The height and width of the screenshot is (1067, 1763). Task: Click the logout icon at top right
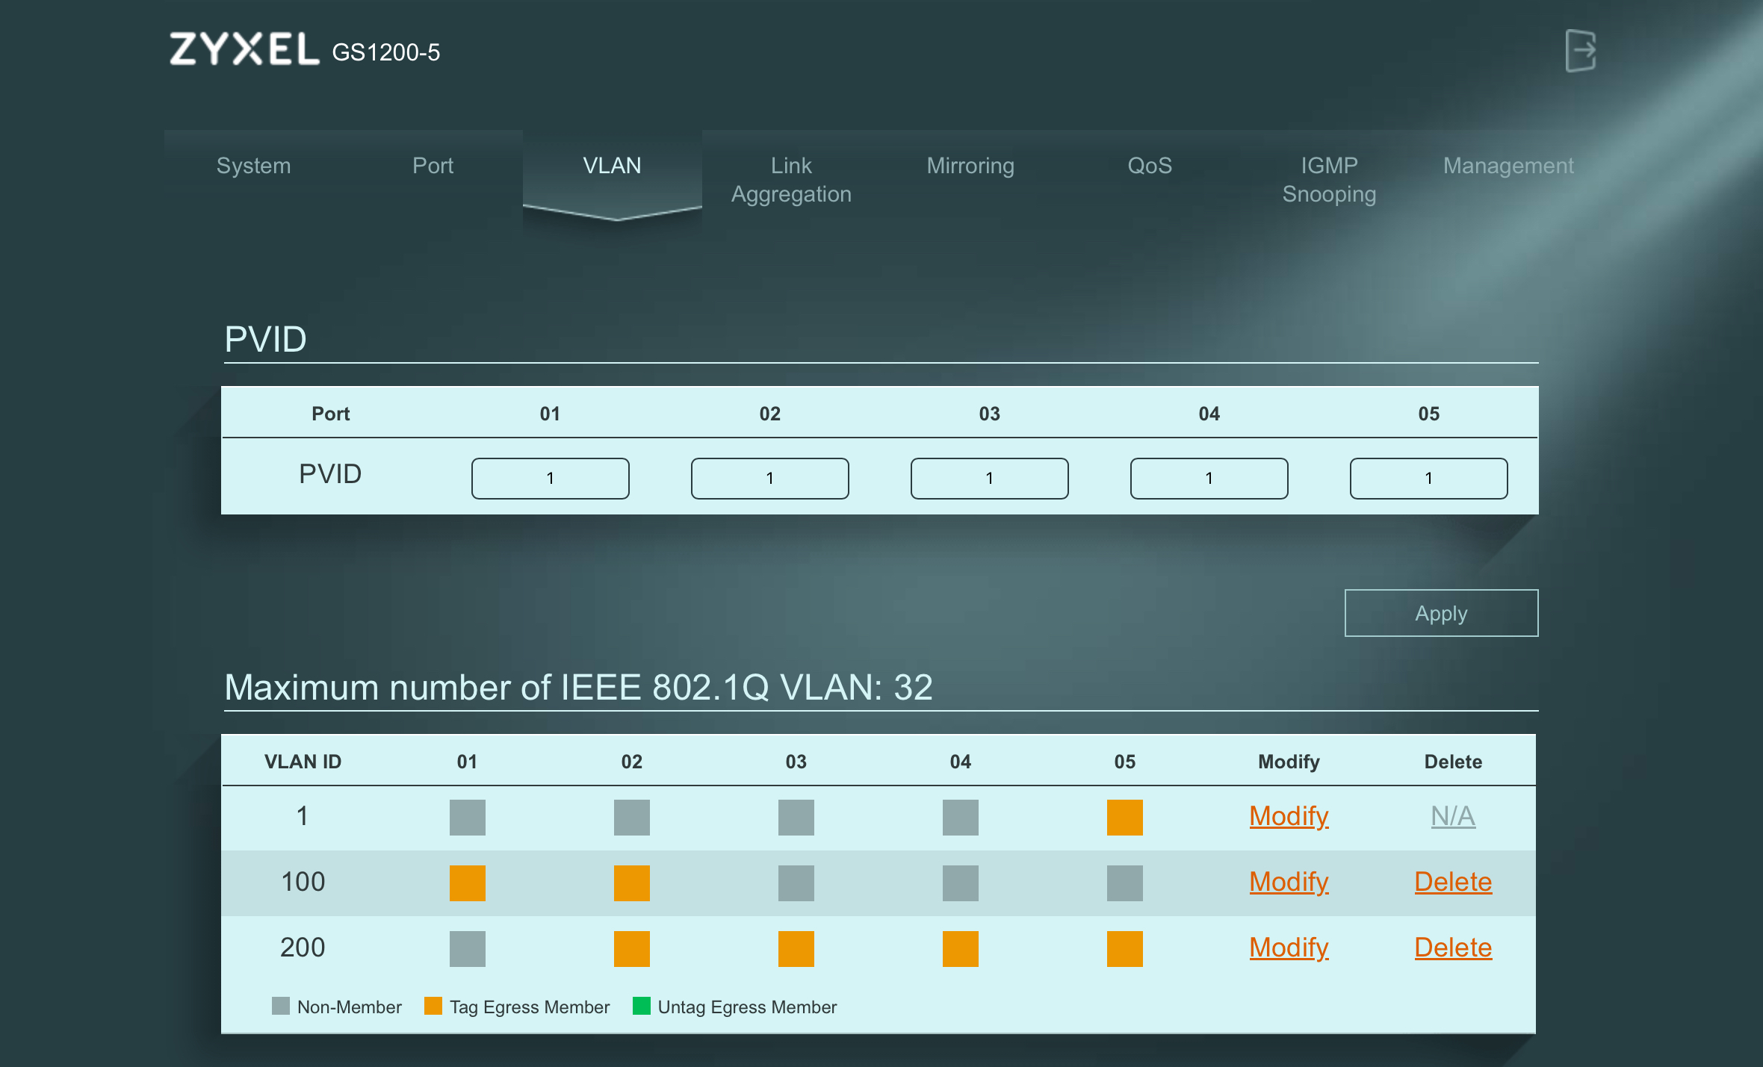coord(1580,51)
